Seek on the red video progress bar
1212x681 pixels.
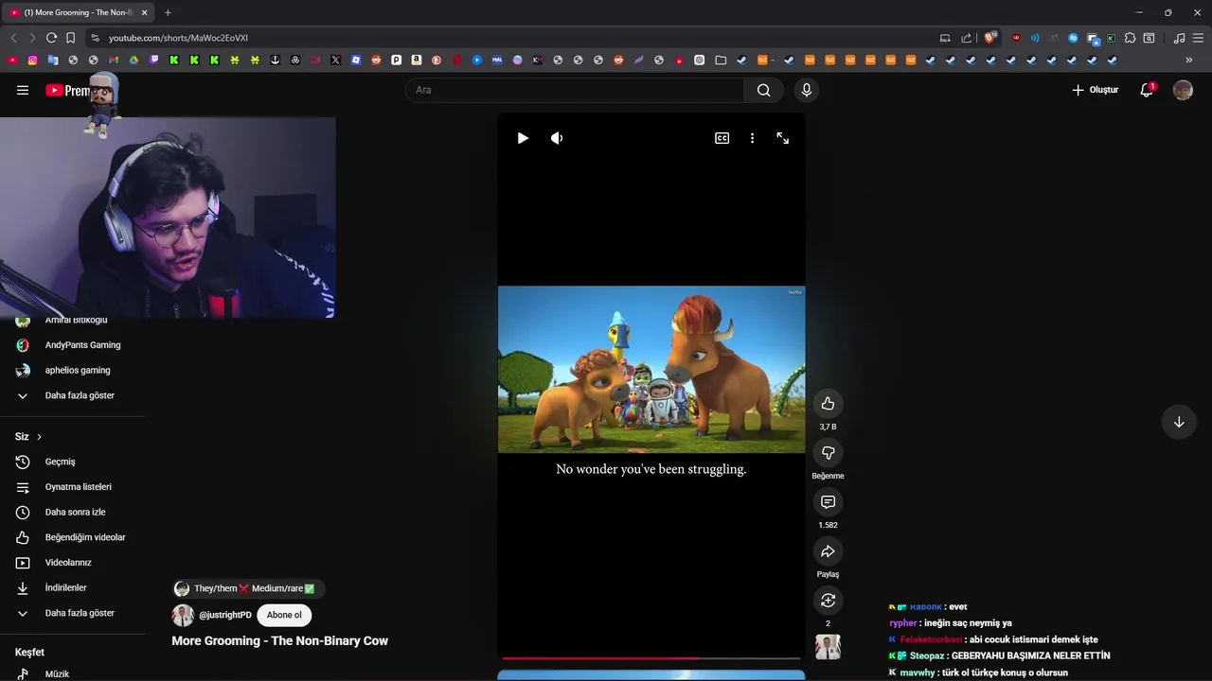(x=651, y=657)
